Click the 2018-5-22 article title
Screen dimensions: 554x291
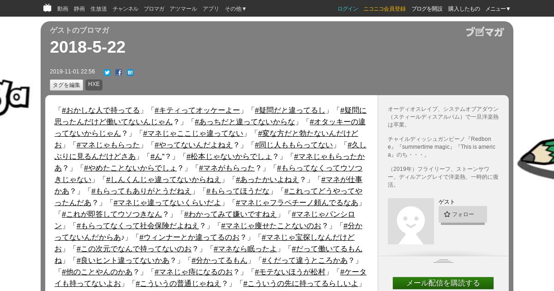click(88, 47)
